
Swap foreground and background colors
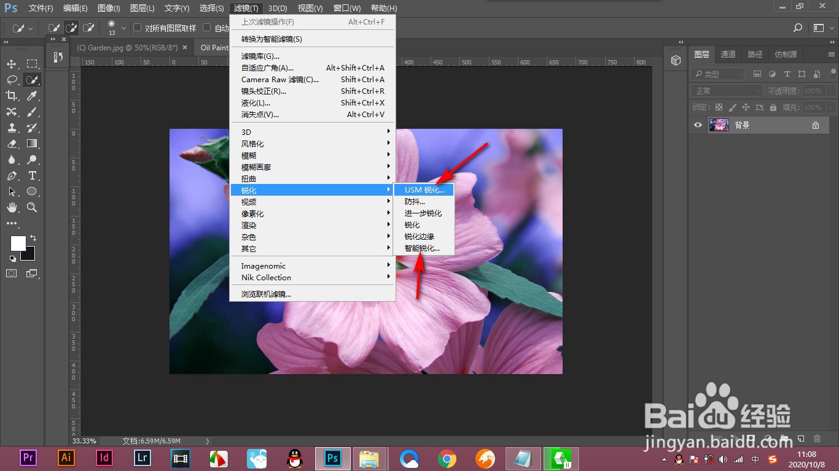click(x=33, y=237)
